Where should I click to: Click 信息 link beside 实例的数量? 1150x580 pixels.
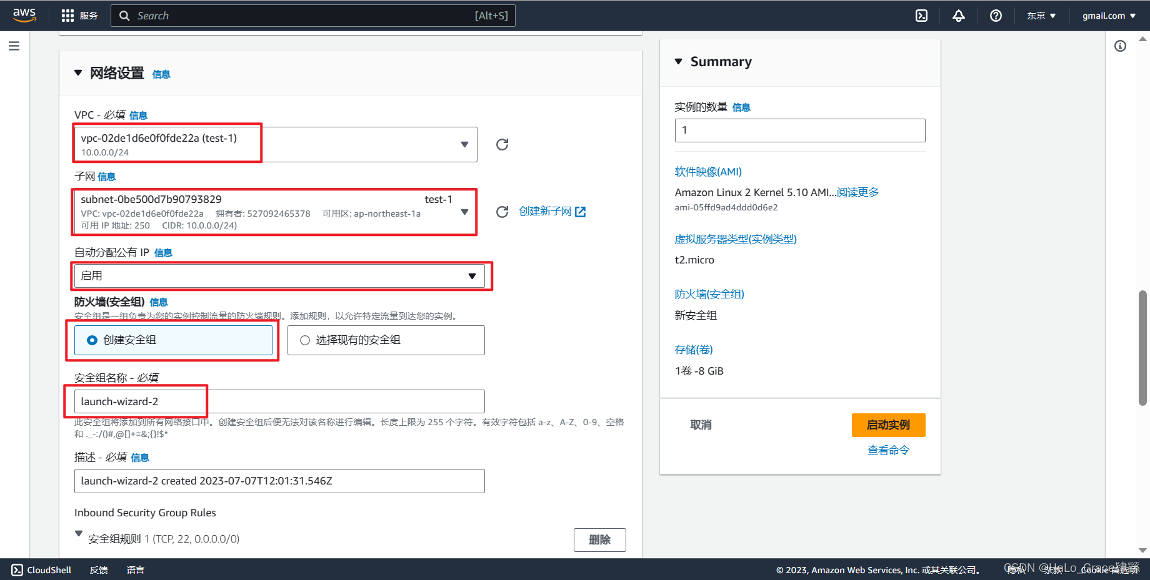741,107
